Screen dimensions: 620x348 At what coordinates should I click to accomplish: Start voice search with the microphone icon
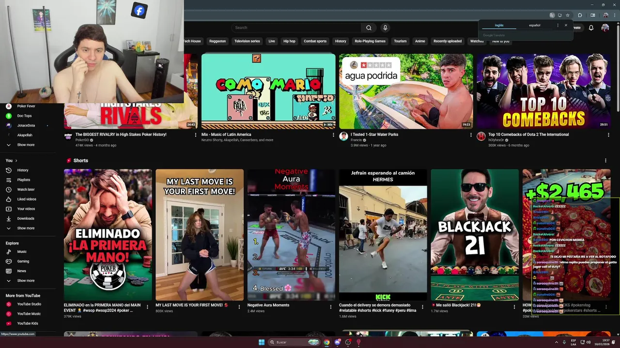385,28
